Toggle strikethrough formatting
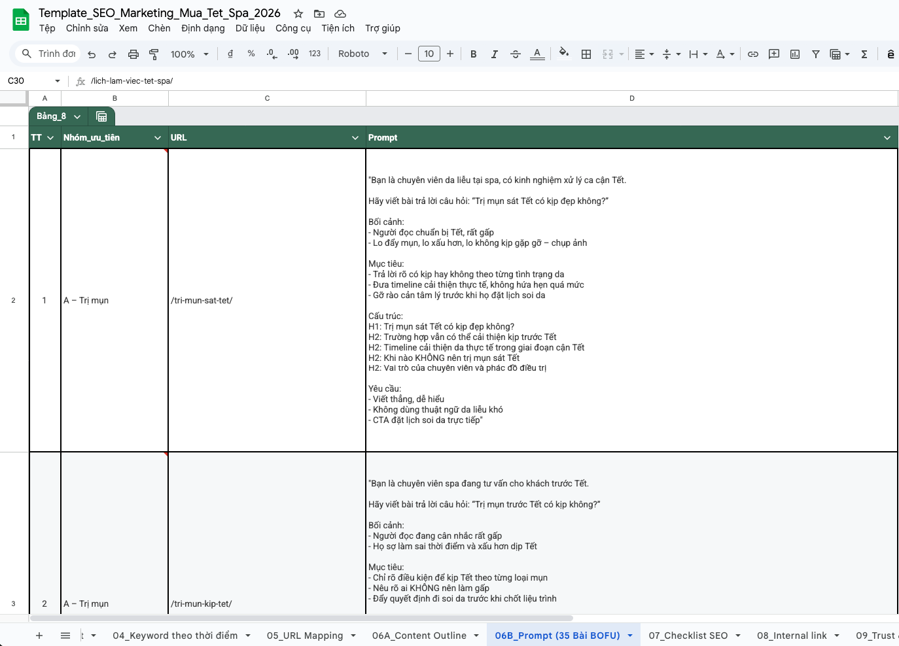Screen dimensions: 899x646 pyautogui.click(x=516, y=54)
